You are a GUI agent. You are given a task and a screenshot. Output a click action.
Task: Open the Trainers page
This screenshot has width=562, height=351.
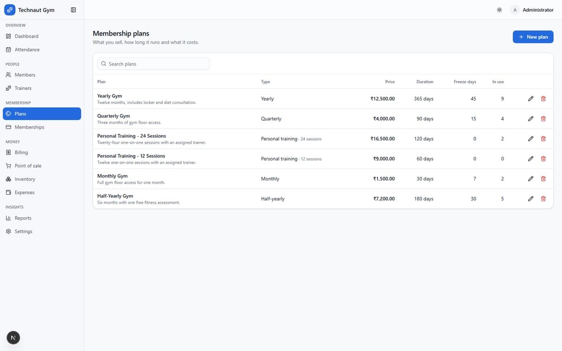click(42, 88)
